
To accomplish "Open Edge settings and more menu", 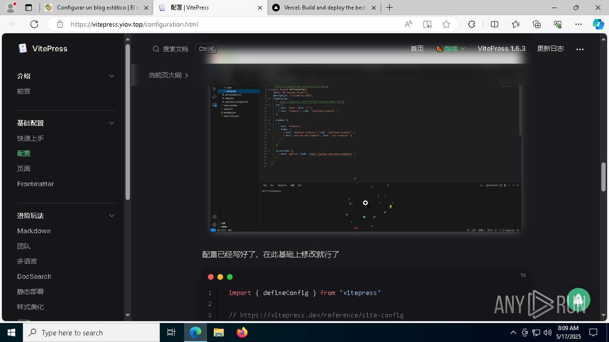I will (x=579, y=24).
